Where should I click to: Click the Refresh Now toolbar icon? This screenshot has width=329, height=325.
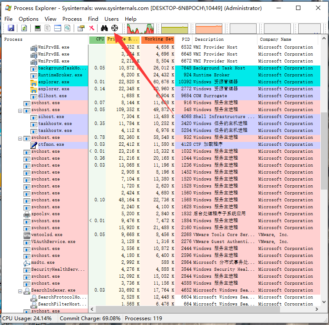24,28
